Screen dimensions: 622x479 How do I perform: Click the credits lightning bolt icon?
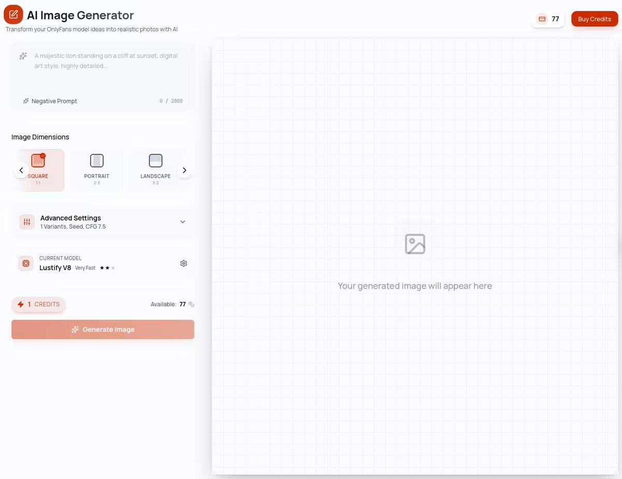pyautogui.click(x=21, y=304)
